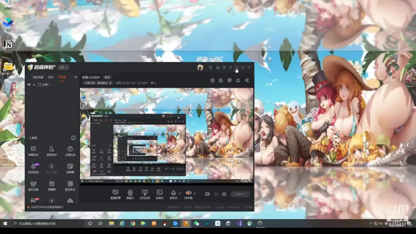Click the layout icon left of the bell
The image size is (416, 234).
[229, 81]
